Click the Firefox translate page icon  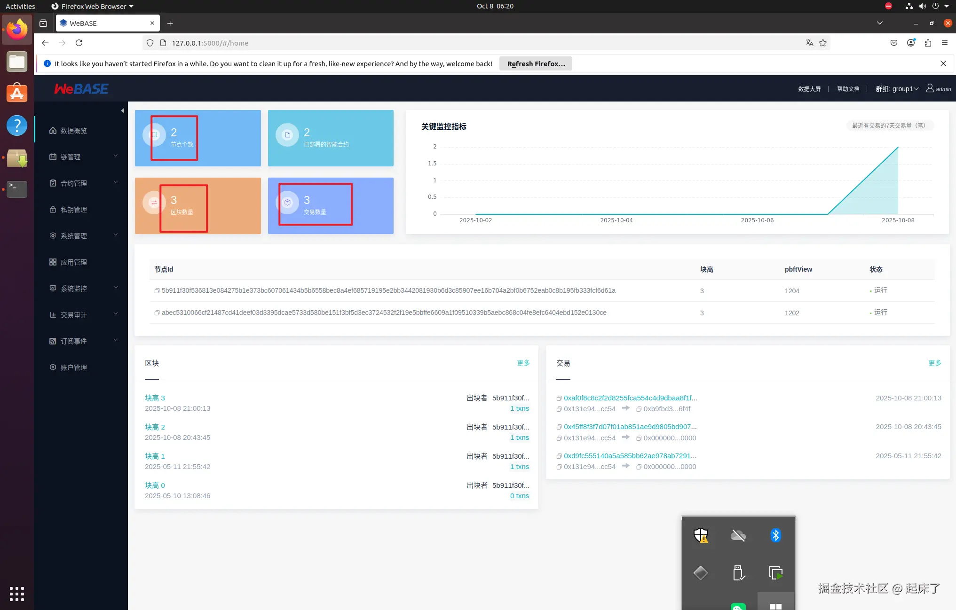pyautogui.click(x=809, y=43)
